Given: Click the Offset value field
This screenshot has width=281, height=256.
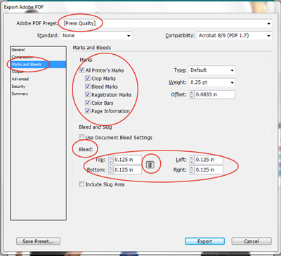Looking at the screenshot, I should (x=215, y=94).
